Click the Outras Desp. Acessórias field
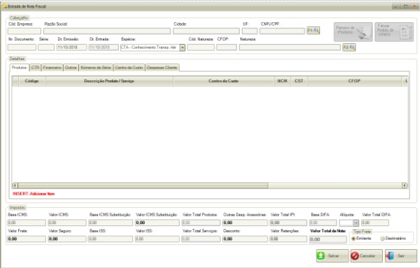Viewport: 420px width, 268px height. (x=245, y=223)
